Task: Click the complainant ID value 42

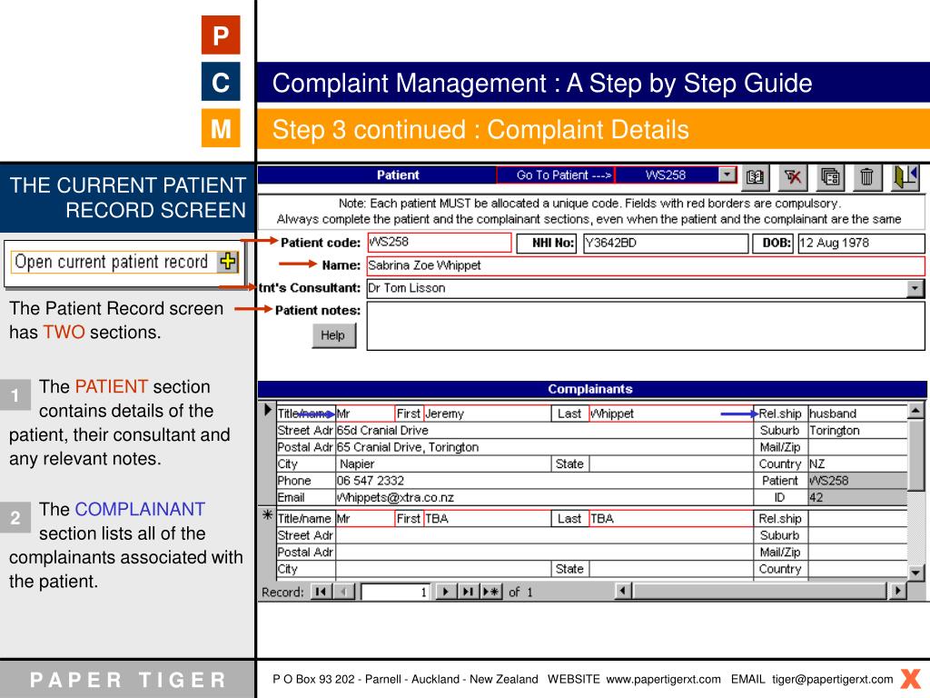Action: pyautogui.click(x=857, y=497)
